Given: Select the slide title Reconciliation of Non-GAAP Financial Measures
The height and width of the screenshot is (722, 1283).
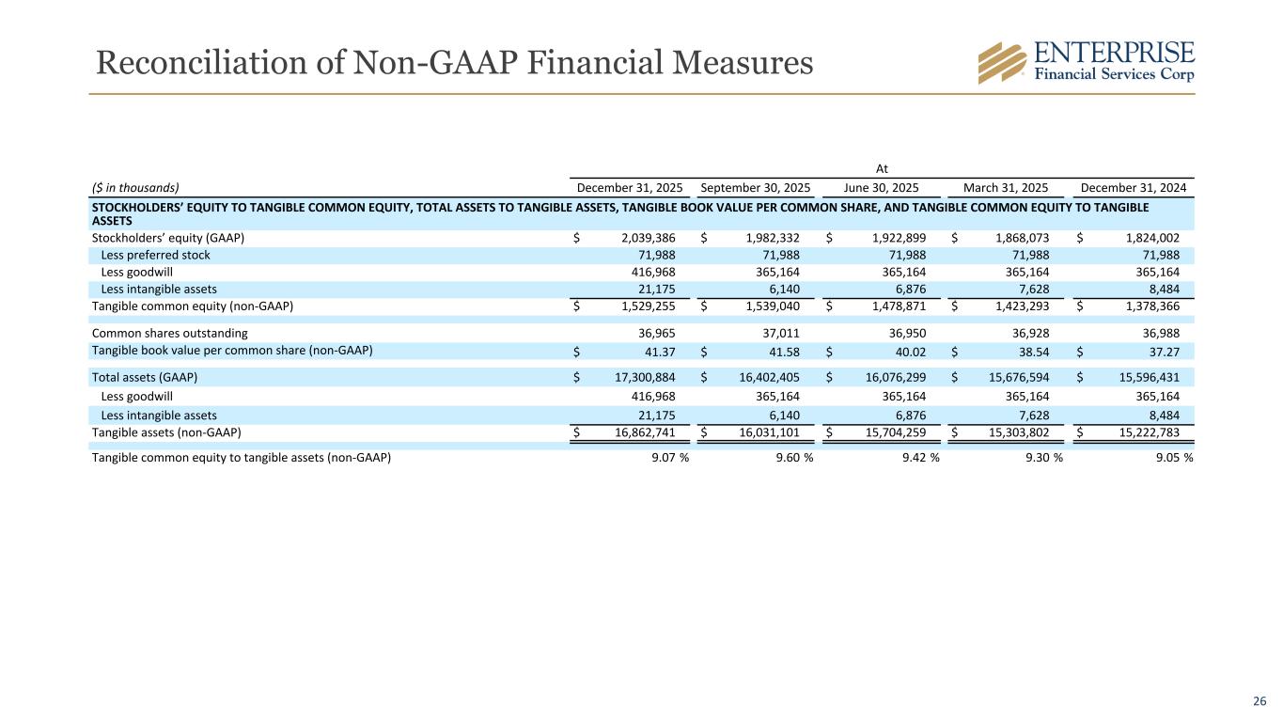Looking at the screenshot, I should click(x=454, y=62).
